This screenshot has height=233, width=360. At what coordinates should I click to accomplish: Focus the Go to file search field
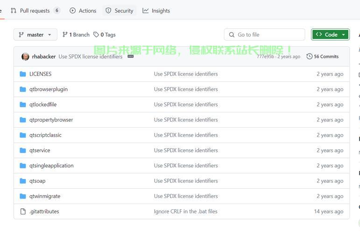pos(264,34)
